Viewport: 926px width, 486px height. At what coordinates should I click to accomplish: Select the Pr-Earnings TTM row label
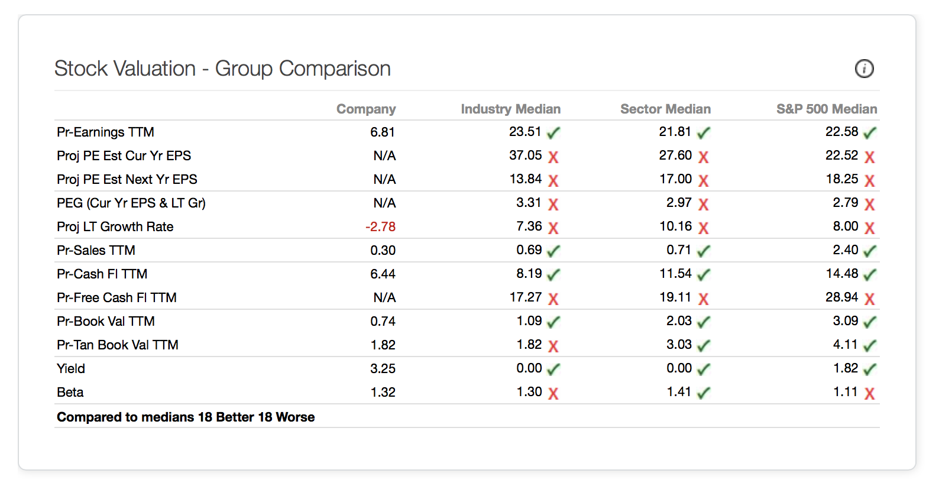[105, 132]
